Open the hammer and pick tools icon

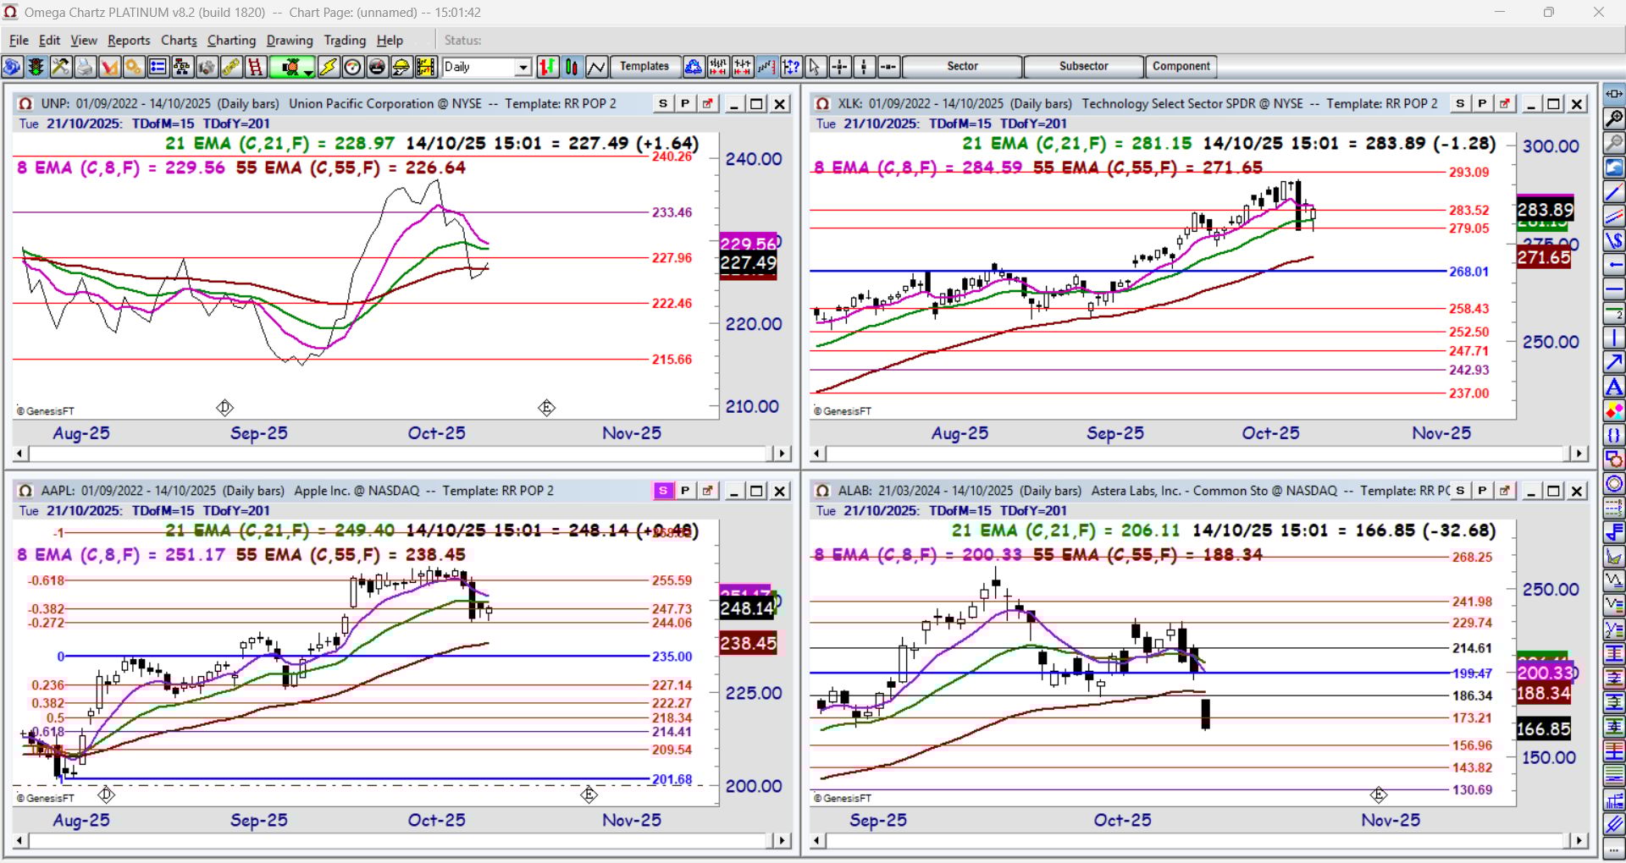[60, 67]
